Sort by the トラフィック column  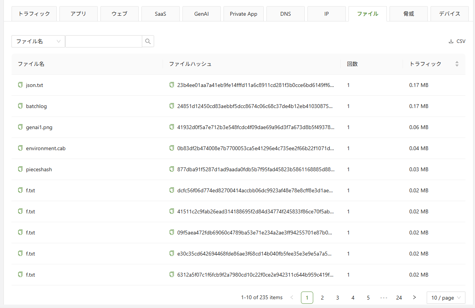[457, 64]
